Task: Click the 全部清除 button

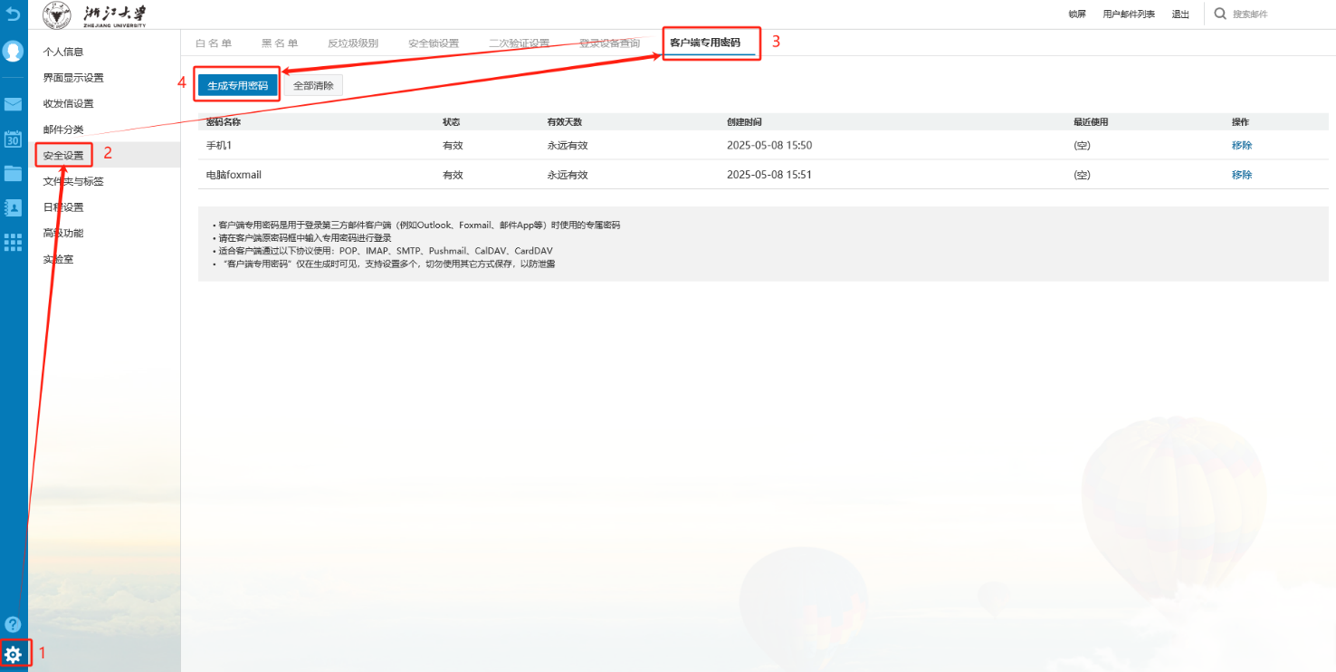Action: tap(313, 85)
